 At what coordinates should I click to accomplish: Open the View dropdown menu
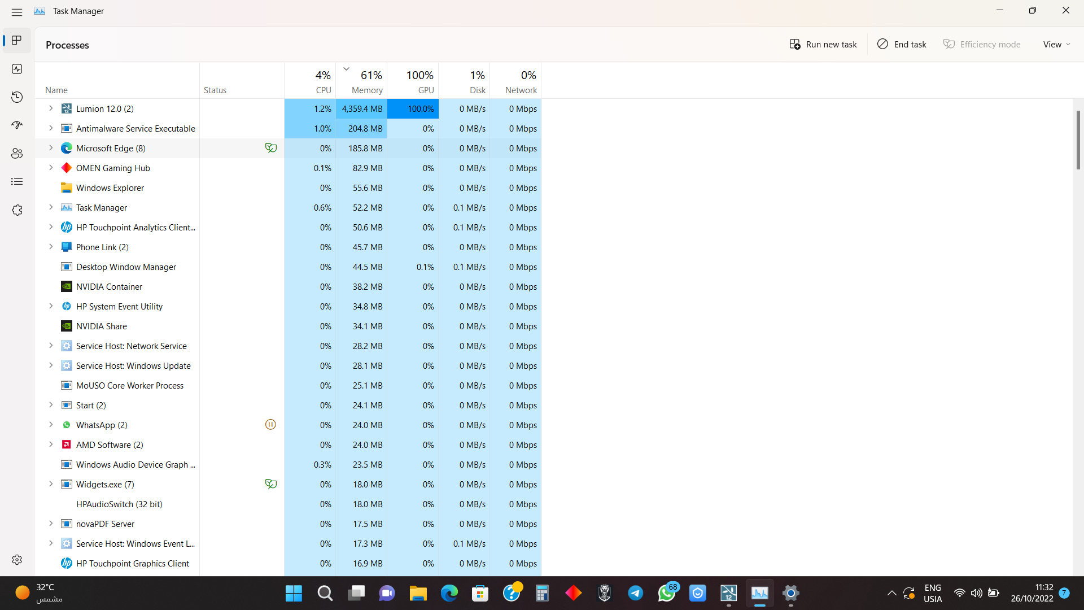coord(1056,45)
